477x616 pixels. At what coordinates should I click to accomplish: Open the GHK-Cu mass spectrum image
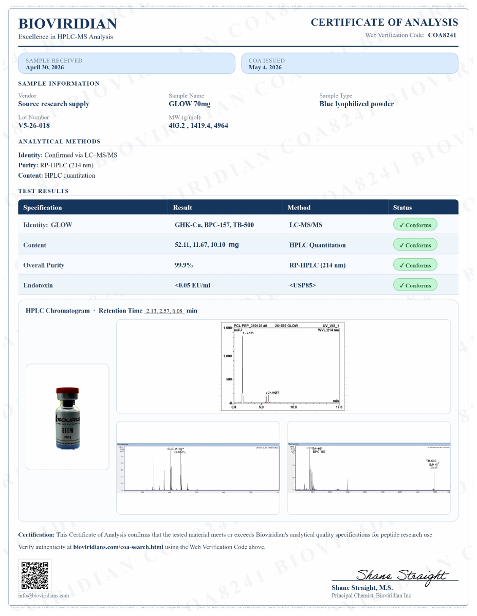198,468
